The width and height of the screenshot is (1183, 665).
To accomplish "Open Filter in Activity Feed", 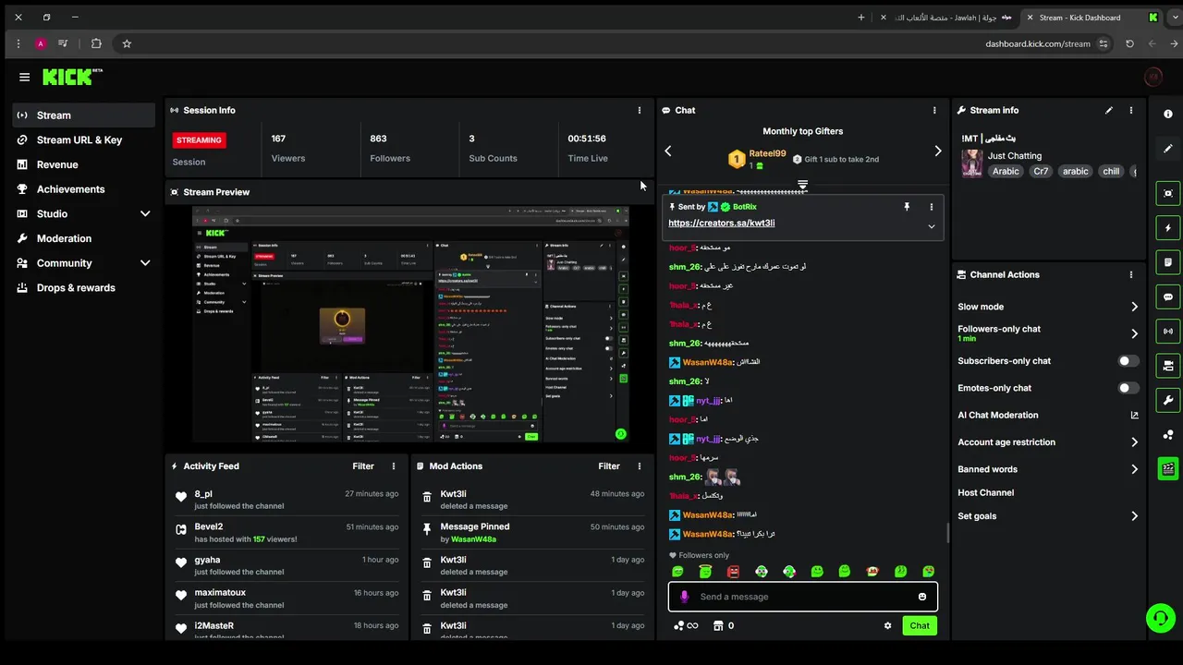I will [x=363, y=466].
